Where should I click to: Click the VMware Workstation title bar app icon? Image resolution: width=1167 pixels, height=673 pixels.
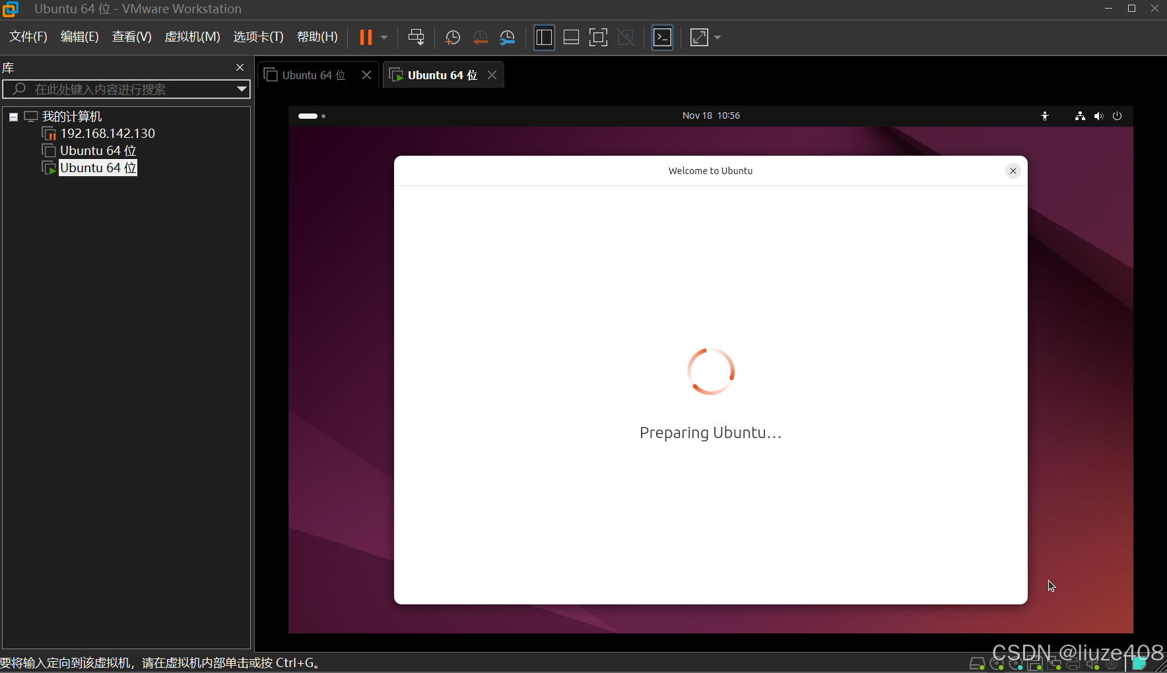[x=10, y=9]
